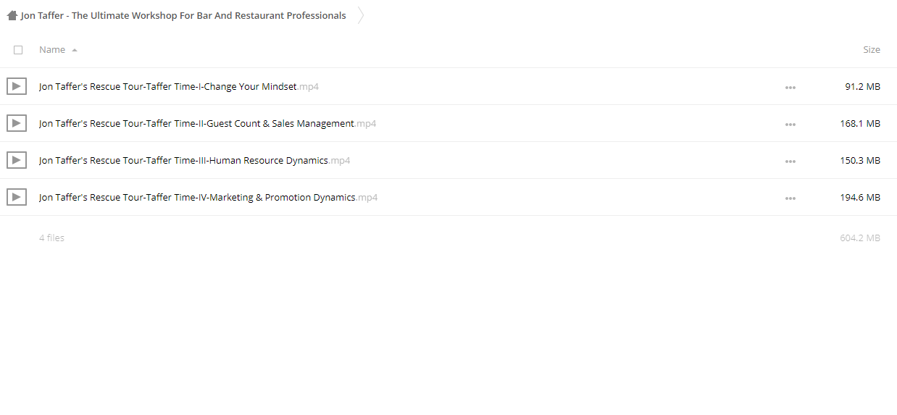This screenshot has height=415, width=897.
Task: Open more options for Guest Count & Sales Management
Action: (x=790, y=125)
